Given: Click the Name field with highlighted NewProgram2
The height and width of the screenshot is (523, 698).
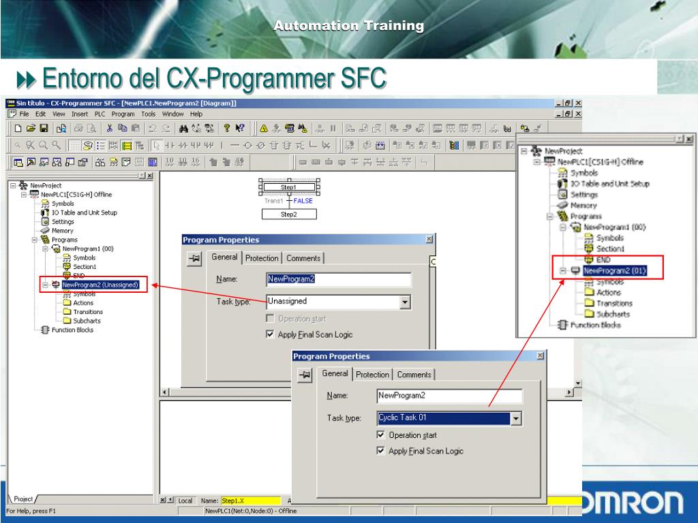Looking at the screenshot, I should click(x=339, y=279).
